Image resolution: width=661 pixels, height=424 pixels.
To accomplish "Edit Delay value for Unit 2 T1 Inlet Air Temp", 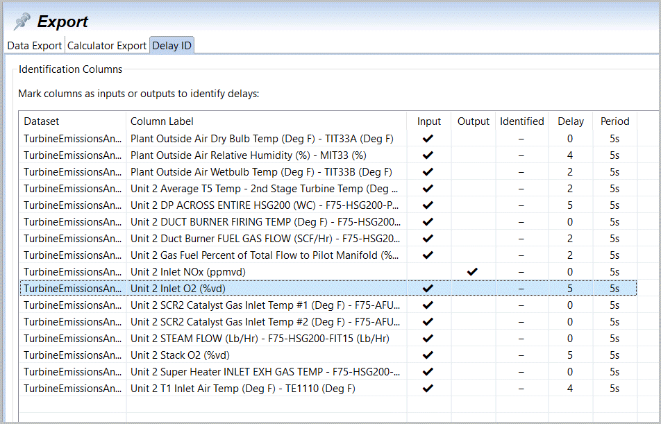I will click(570, 389).
